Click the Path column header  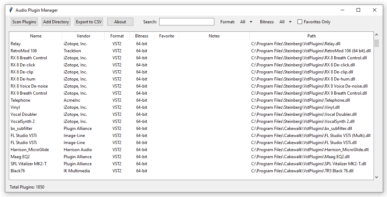click(312, 36)
